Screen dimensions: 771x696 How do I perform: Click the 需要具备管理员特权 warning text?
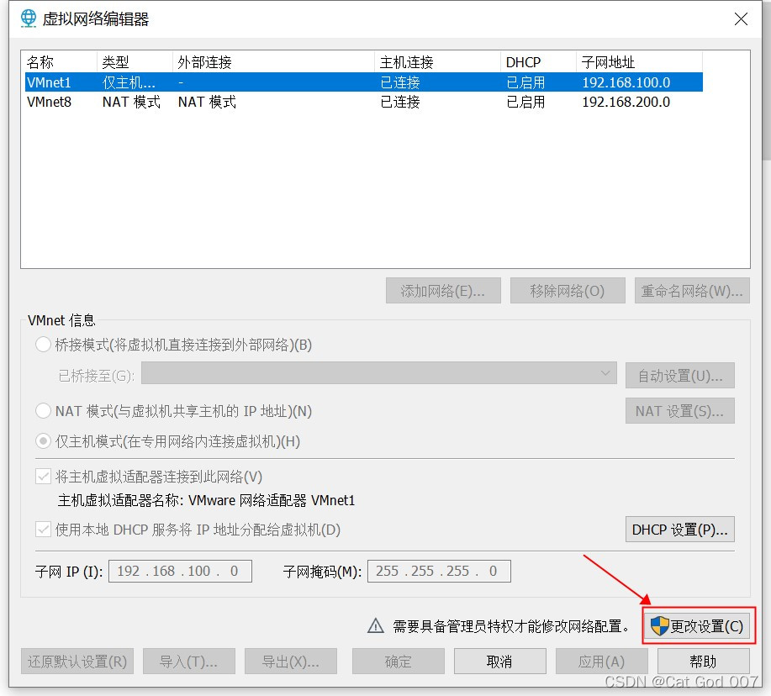511,626
